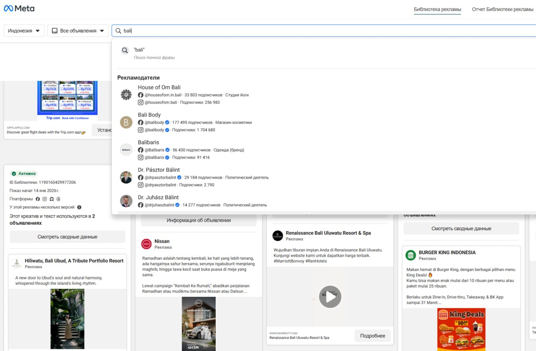536x351 pixels.
Task: Open Trip.com flight deals ad image
Action: tap(67, 101)
